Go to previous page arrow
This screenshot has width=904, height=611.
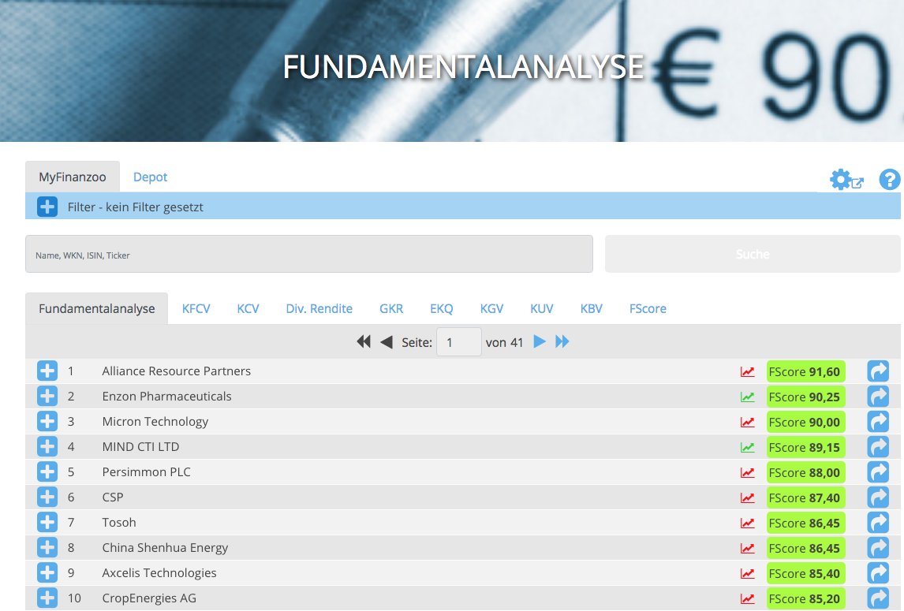(x=387, y=342)
